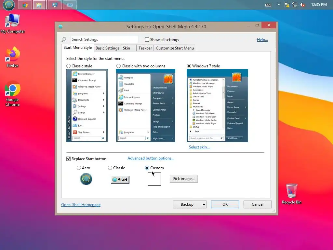This screenshot has width=333, height=250.
Task: Uncheck Replace Start button checkbox
Action: pos(68,159)
